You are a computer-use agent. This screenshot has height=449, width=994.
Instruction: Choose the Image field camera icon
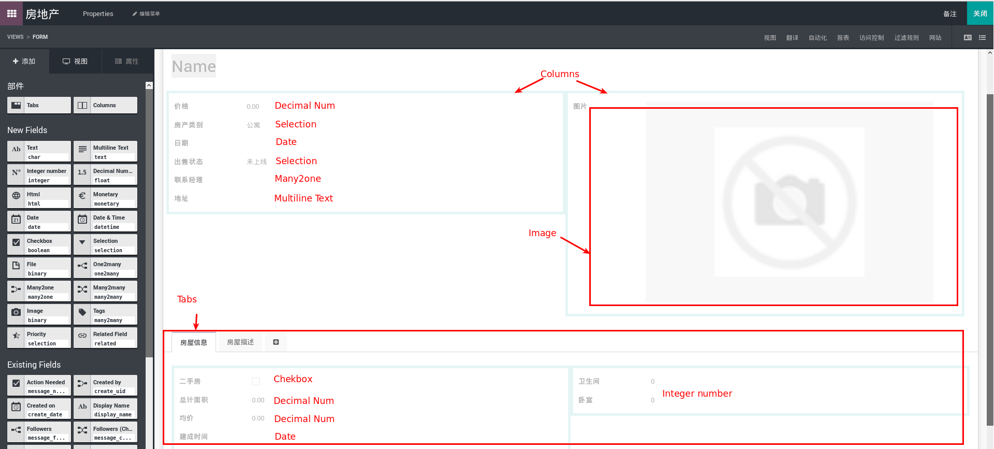17,313
